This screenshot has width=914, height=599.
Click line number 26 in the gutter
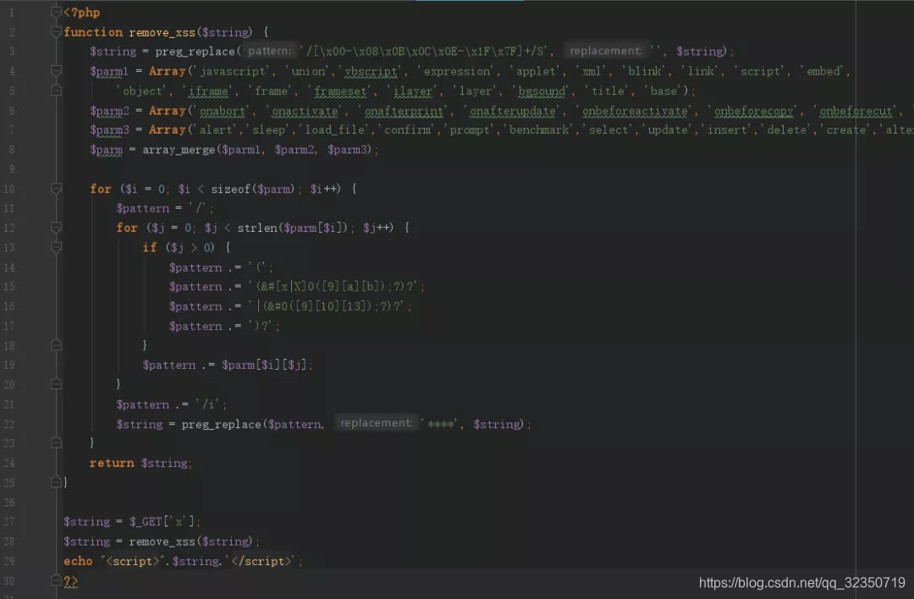pos(8,503)
